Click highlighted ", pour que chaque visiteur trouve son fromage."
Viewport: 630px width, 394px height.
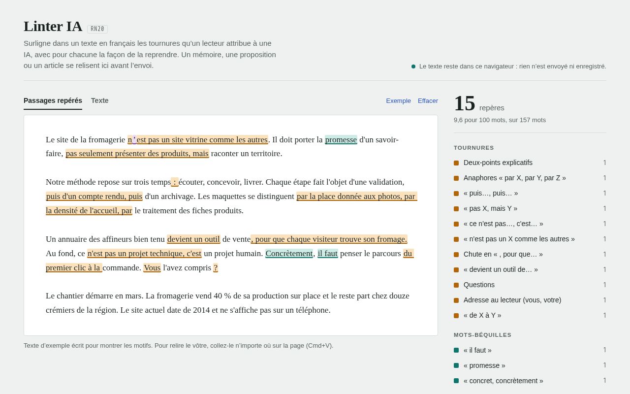[329, 239]
